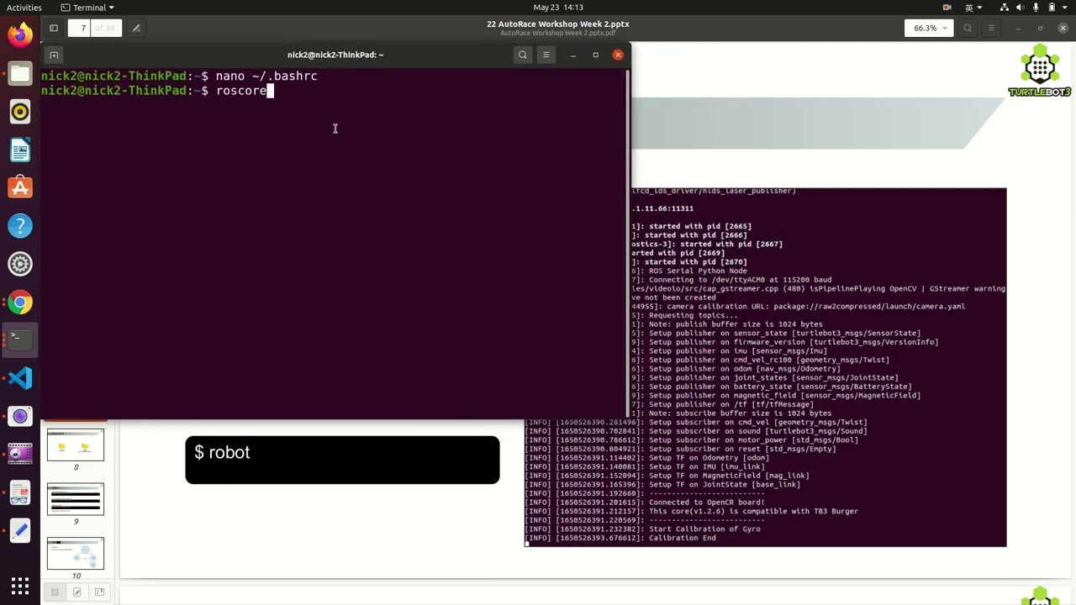The width and height of the screenshot is (1076, 605).
Task: Open the document viewer icon in dock
Action: pyautogui.click(x=20, y=492)
